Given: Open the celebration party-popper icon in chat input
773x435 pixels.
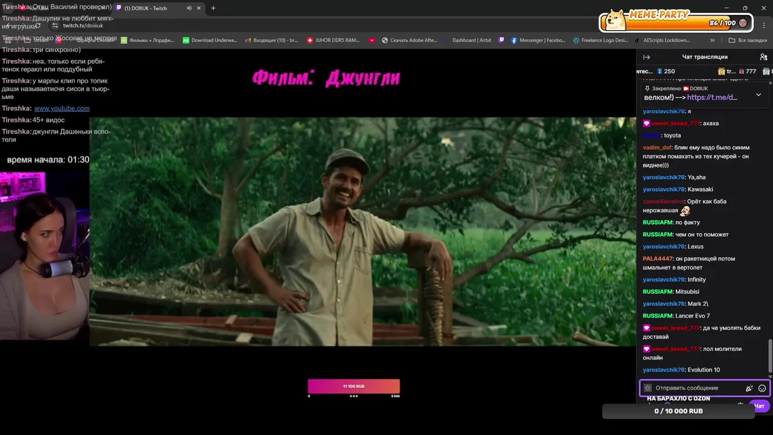Looking at the screenshot, I should tap(749, 388).
